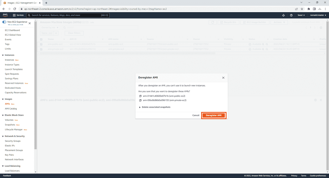Click the browser address bar URL

click(96, 9)
